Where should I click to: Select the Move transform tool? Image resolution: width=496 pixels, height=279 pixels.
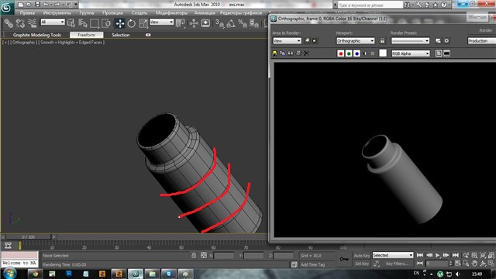point(120,23)
